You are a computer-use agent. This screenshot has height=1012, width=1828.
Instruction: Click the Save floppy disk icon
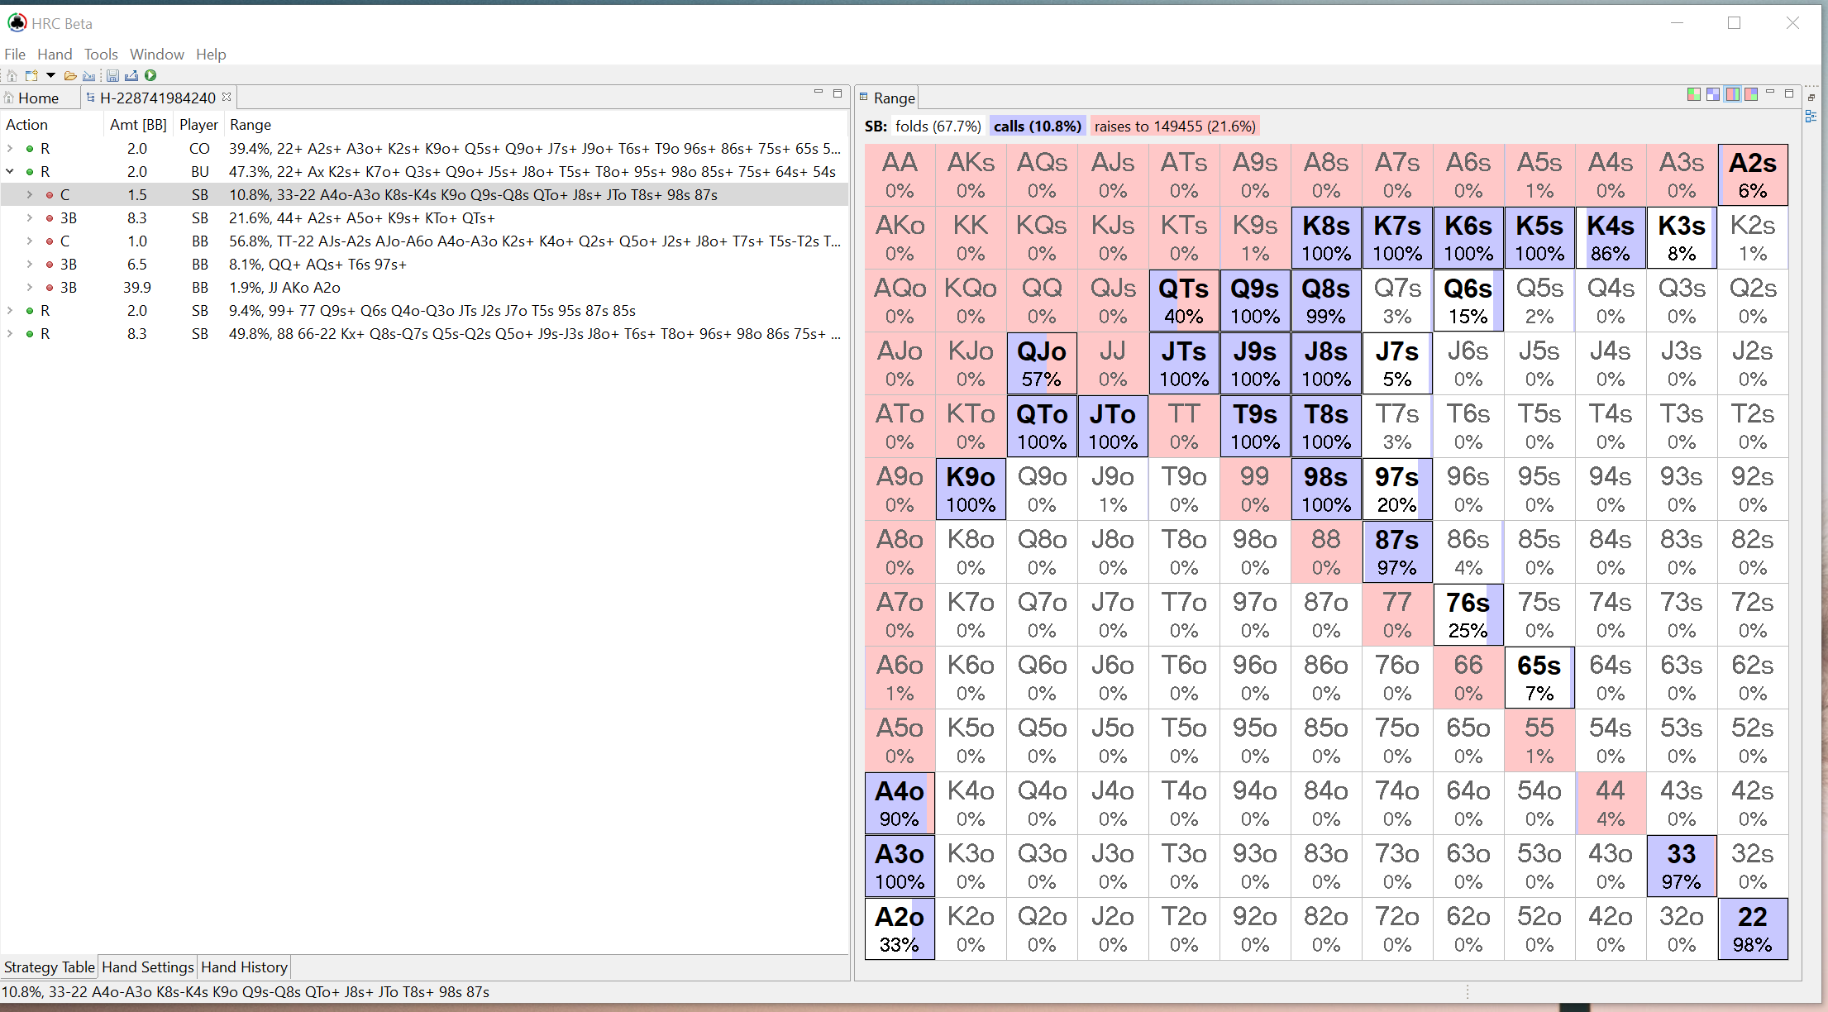point(112,75)
